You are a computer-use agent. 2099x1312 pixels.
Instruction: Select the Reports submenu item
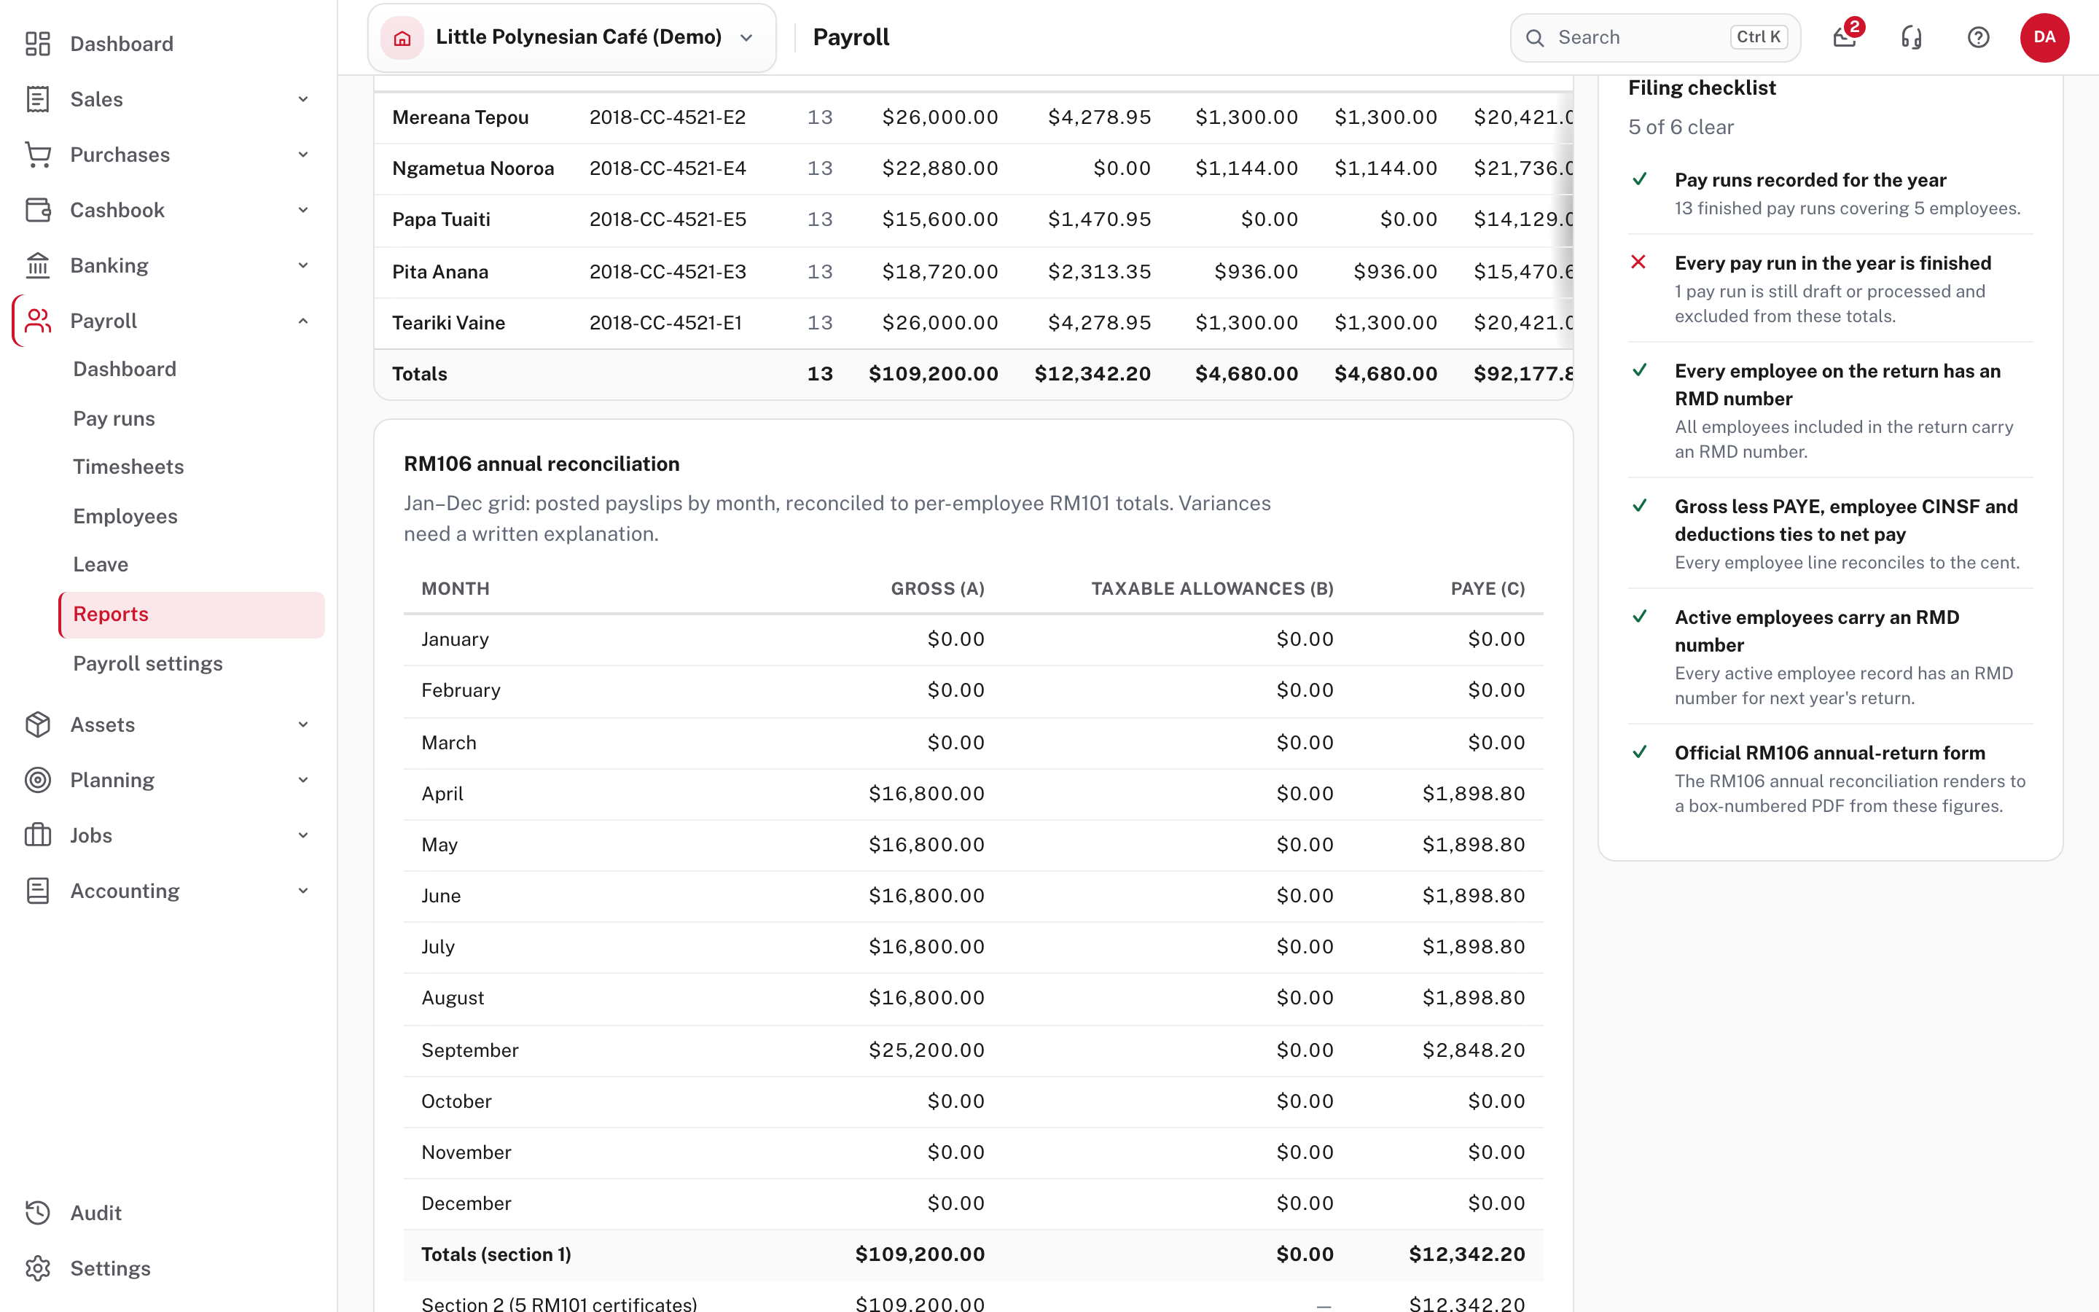[x=192, y=614]
